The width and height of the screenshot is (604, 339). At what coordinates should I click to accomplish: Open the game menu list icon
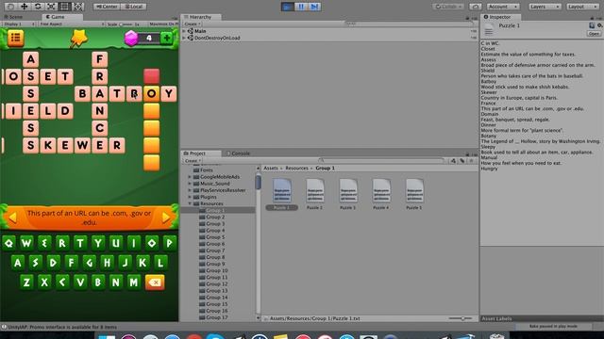[x=15, y=38]
